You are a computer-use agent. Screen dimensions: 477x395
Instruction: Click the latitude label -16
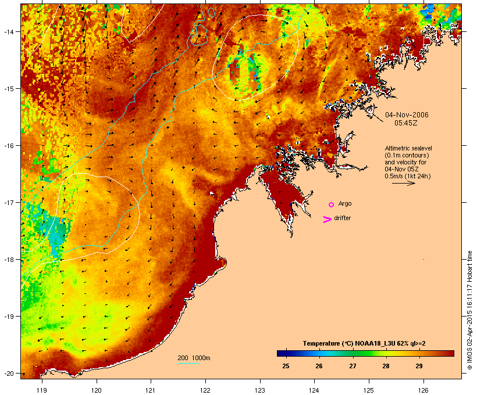(x=8, y=146)
